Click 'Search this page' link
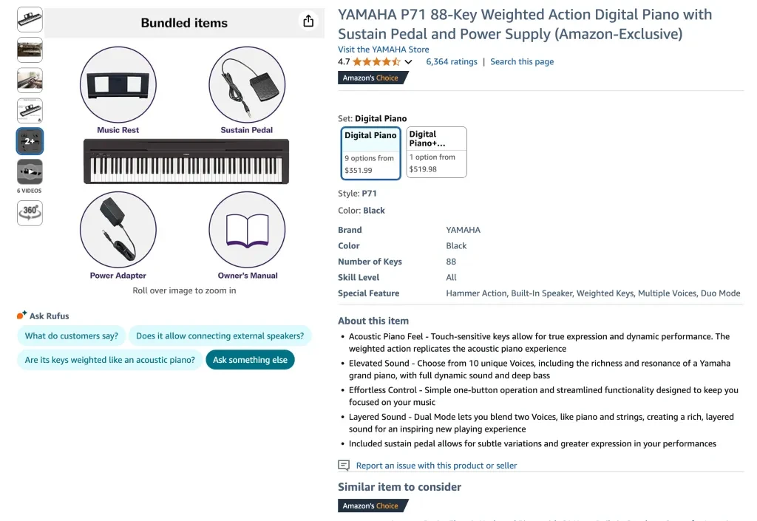This screenshot has height=521, width=757. (522, 62)
